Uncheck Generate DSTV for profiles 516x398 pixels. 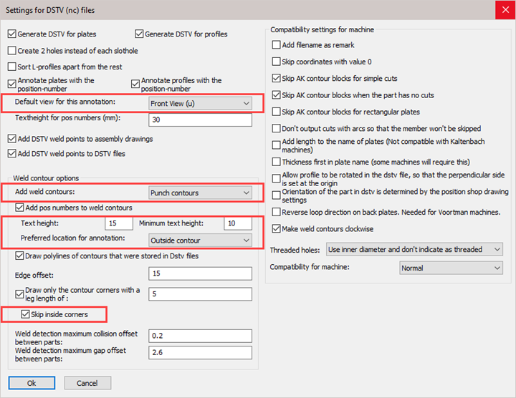pyautogui.click(x=140, y=34)
